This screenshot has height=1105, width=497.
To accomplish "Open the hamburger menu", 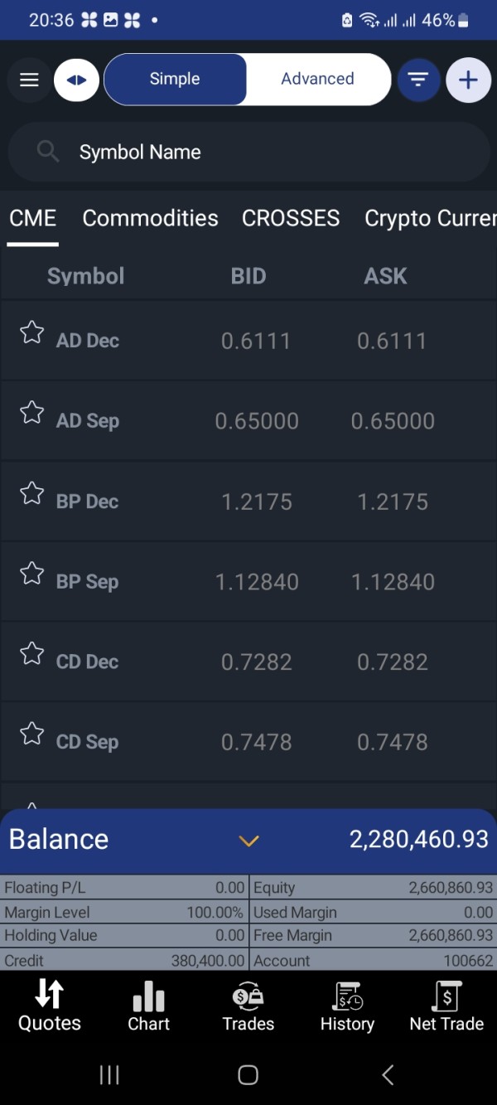I will click(x=29, y=80).
